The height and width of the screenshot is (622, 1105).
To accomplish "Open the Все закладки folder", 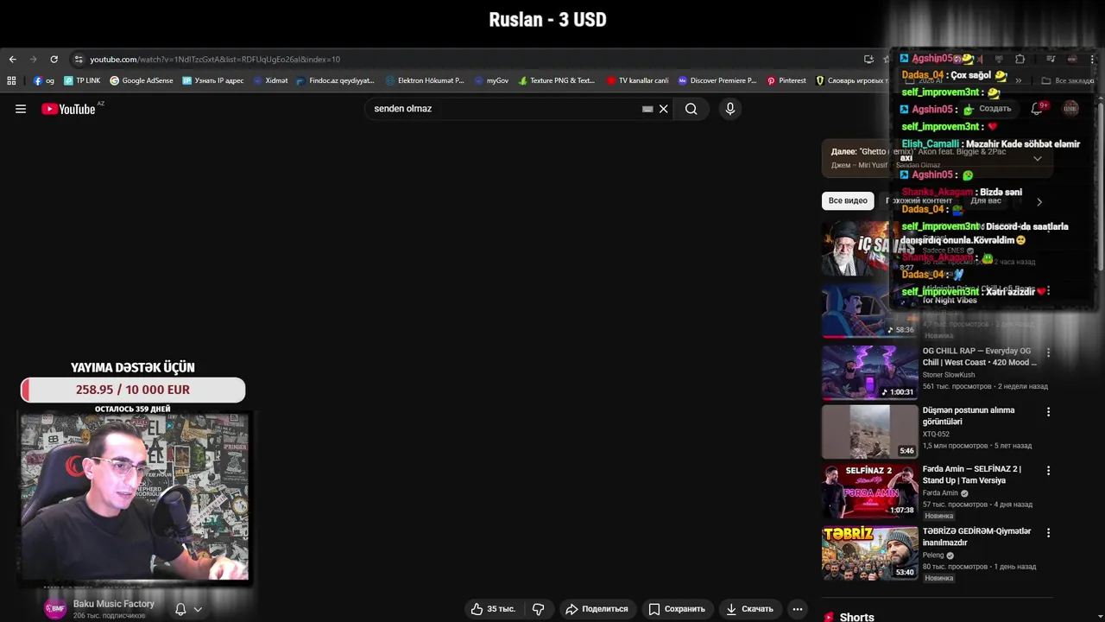I will click(1068, 80).
